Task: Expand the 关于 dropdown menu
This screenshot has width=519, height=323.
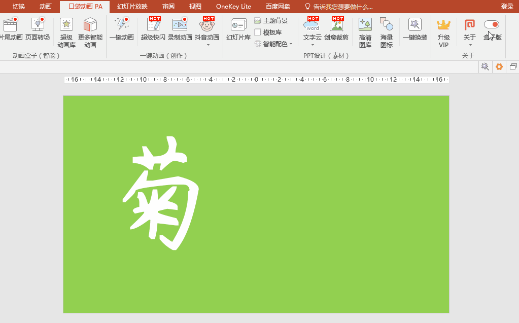Action: (469, 44)
